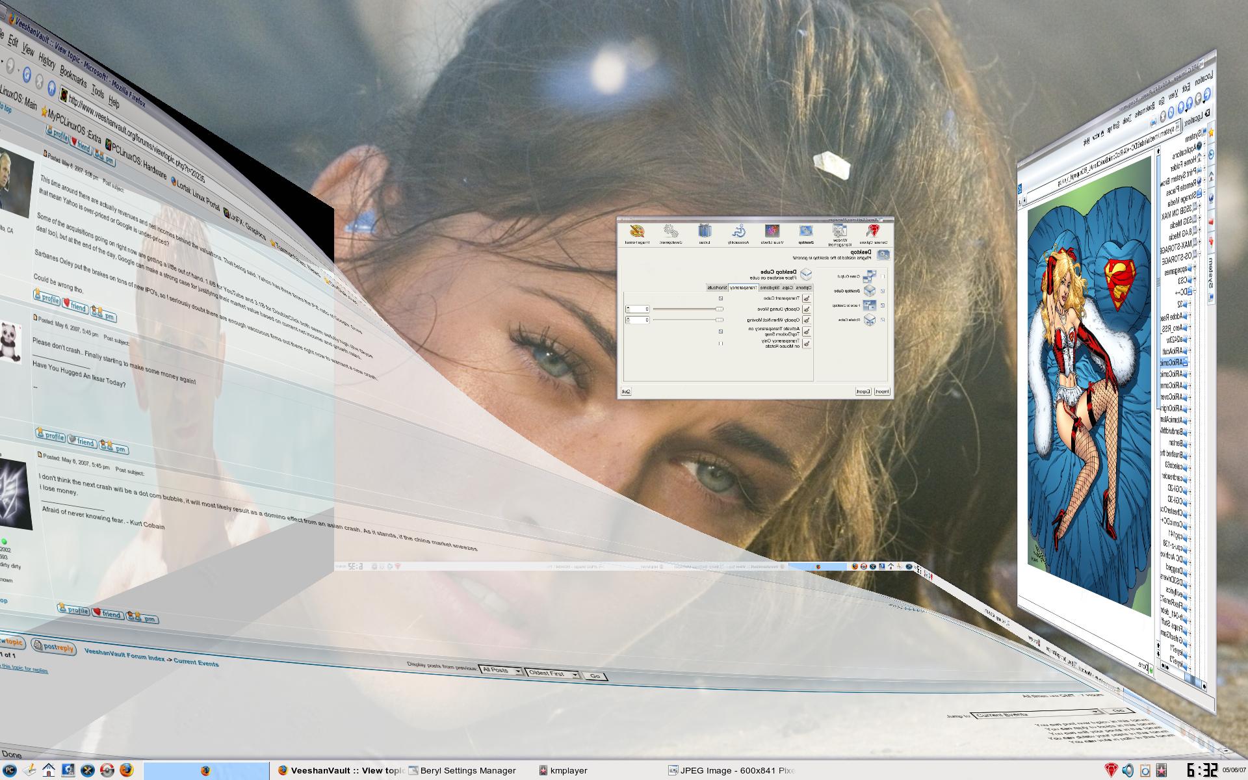Reset Opacity During Move with broom icon
The image size is (1248, 780).
[807, 309]
